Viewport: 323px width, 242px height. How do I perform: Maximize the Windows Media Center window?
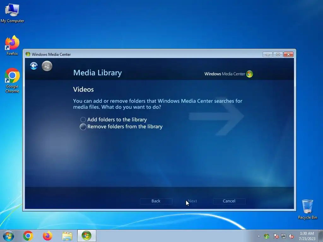pyautogui.click(x=278, y=54)
